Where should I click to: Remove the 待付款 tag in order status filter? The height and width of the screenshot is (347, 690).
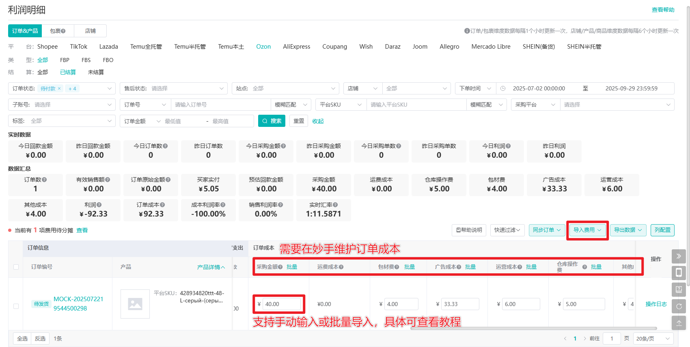tap(59, 88)
